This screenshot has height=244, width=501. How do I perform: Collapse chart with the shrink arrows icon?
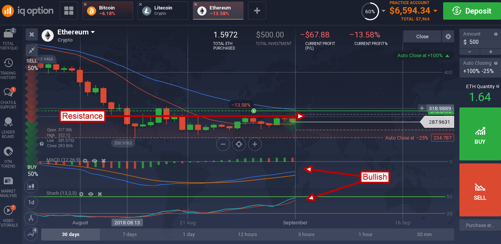pos(32,50)
